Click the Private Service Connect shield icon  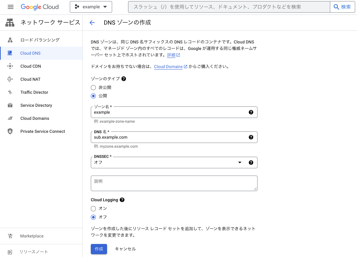10,131
